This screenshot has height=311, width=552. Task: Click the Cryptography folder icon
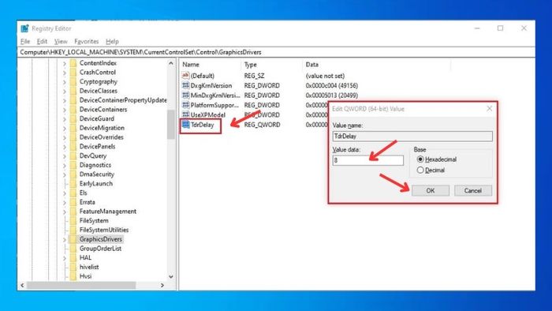point(73,81)
